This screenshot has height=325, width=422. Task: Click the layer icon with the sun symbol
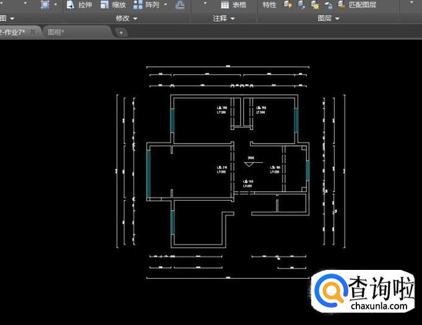pyautogui.click(x=314, y=5)
